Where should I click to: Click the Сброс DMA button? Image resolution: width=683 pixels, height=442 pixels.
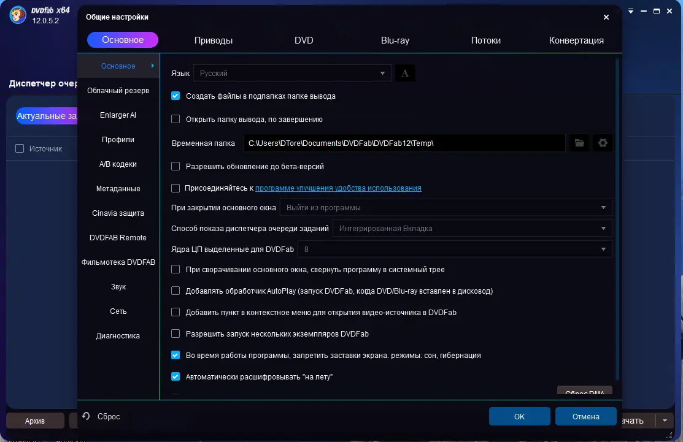[585, 391]
